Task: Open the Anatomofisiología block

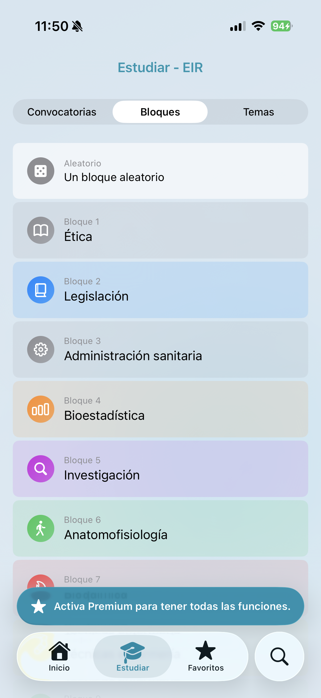Action: [160, 528]
